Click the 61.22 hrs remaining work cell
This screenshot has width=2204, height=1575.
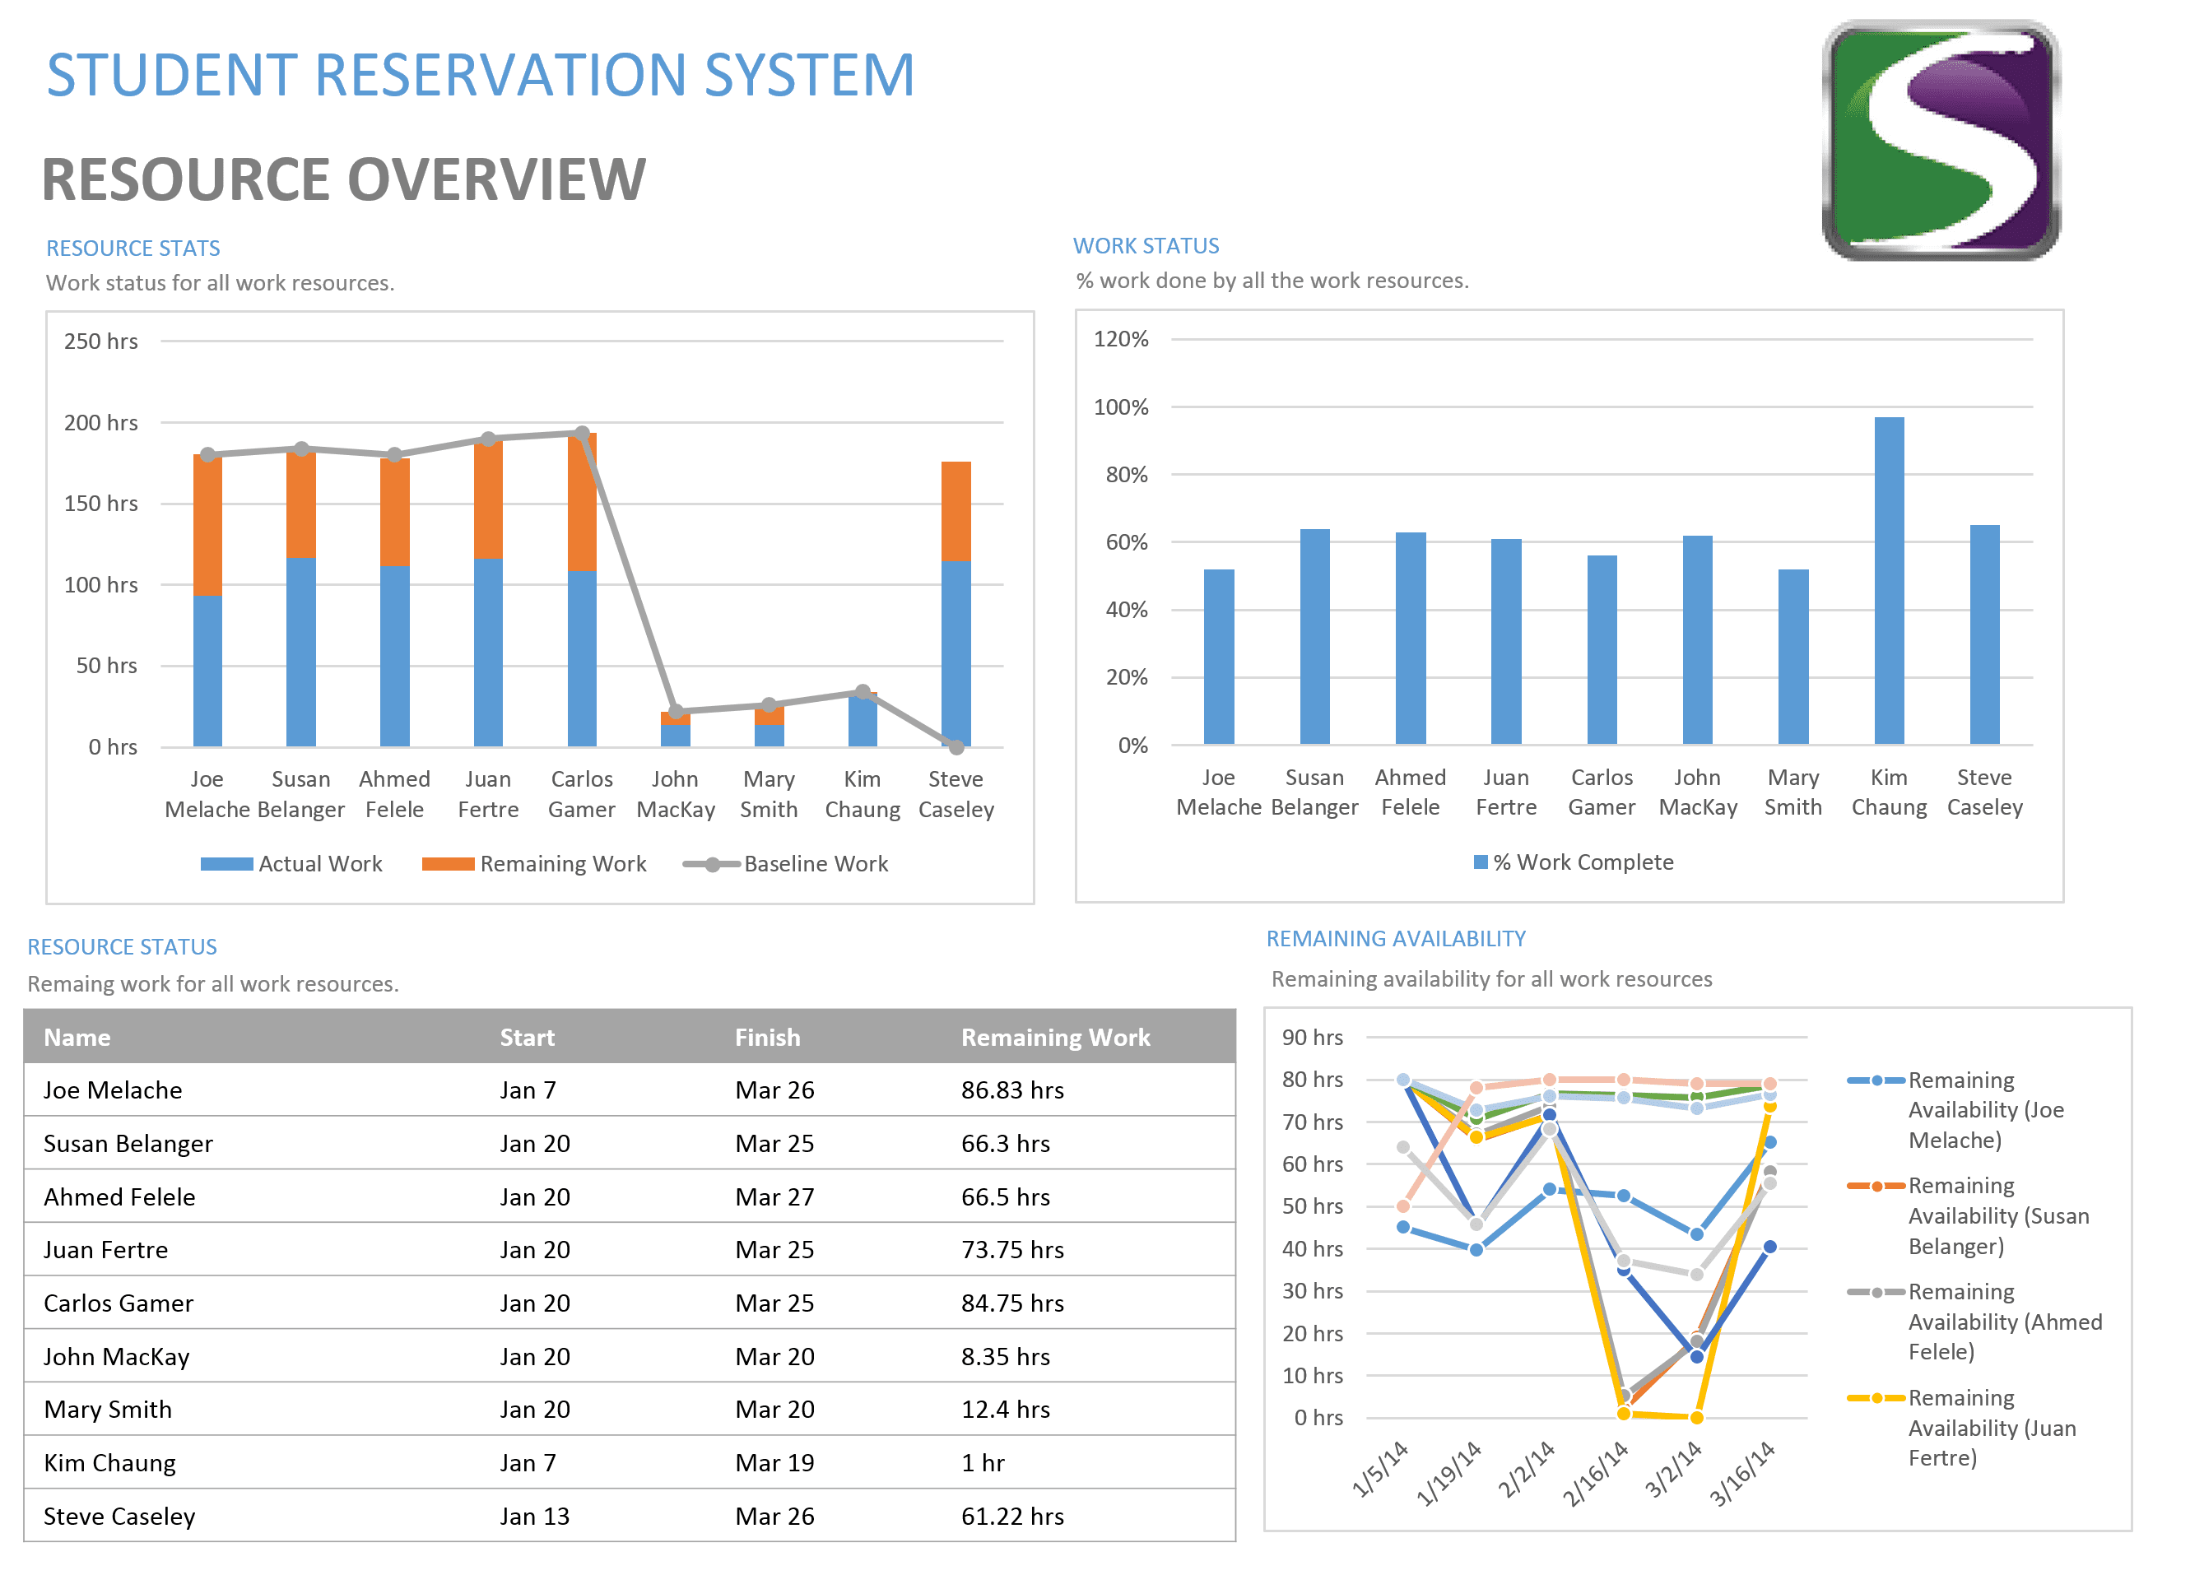coord(1013,1516)
